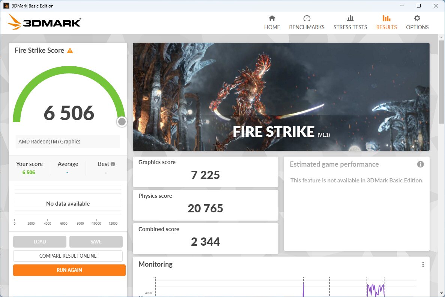The width and height of the screenshot is (445, 297).
Task: Click the Graphics score value 7 225
Action: (205, 175)
